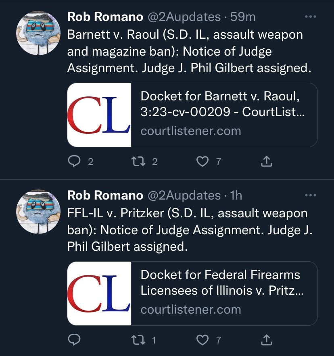Retweet the FFL-IL v. Pritzker post
The height and width of the screenshot is (356, 334).
coord(139,340)
